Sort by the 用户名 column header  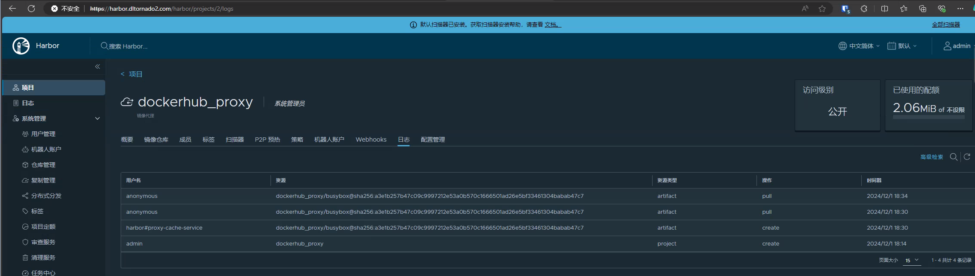[x=134, y=180]
